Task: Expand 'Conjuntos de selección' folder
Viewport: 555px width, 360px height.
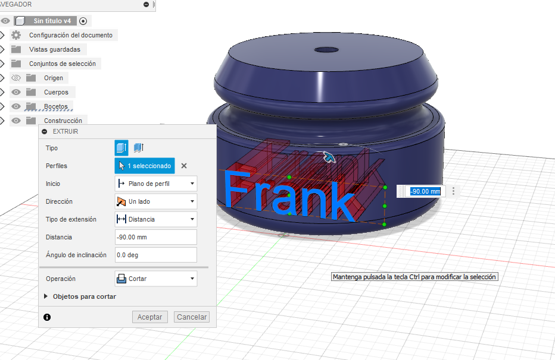Action: click(x=2, y=64)
